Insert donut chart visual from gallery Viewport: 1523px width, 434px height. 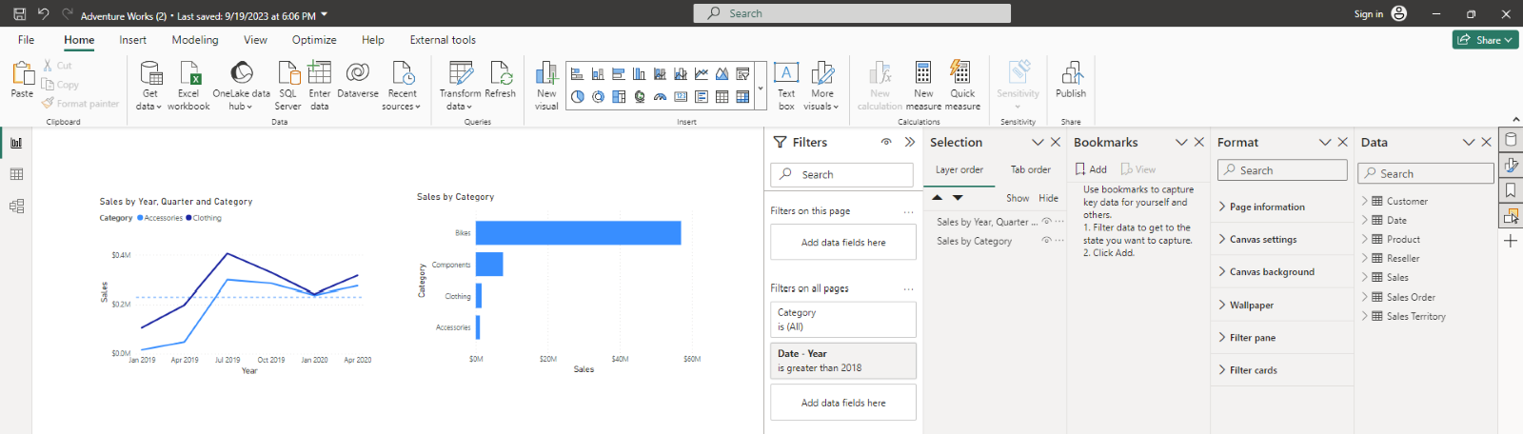(x=598, y=96)
